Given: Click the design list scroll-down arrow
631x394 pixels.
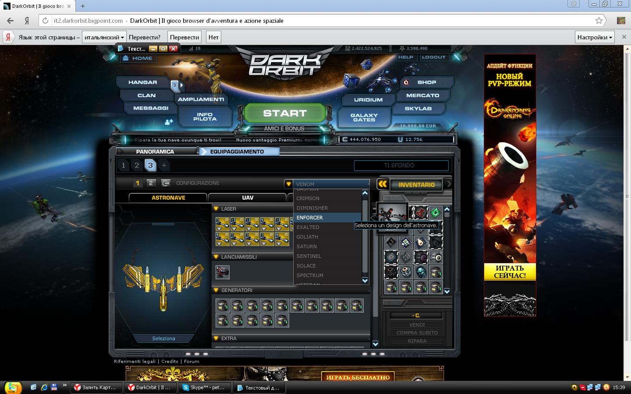Looking at the screenshot, I should click(365, 281).
